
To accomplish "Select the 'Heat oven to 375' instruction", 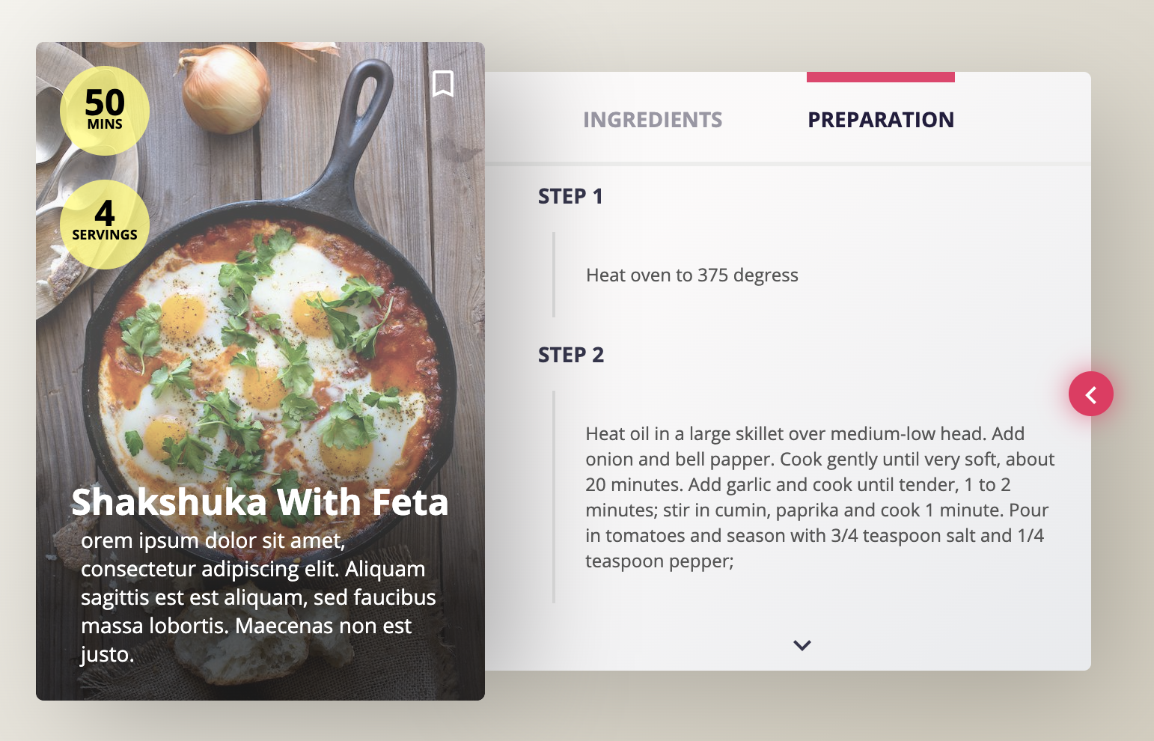I will click(x=692, y=275).
